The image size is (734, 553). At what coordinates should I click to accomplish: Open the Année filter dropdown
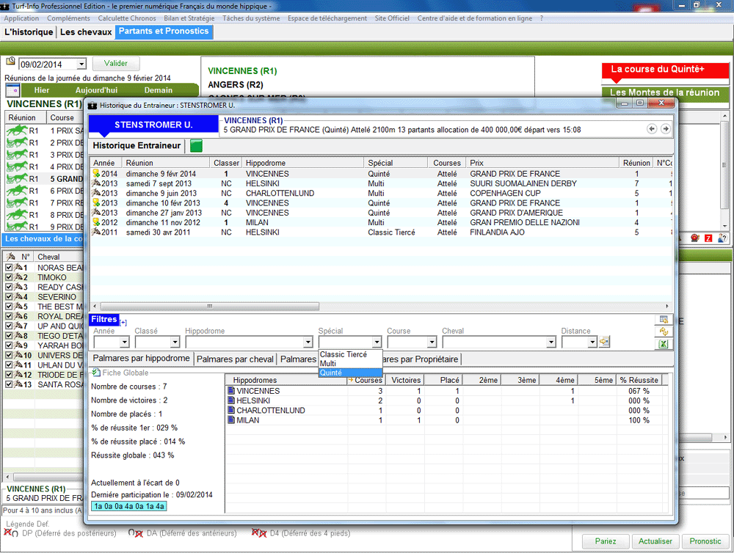124,343
